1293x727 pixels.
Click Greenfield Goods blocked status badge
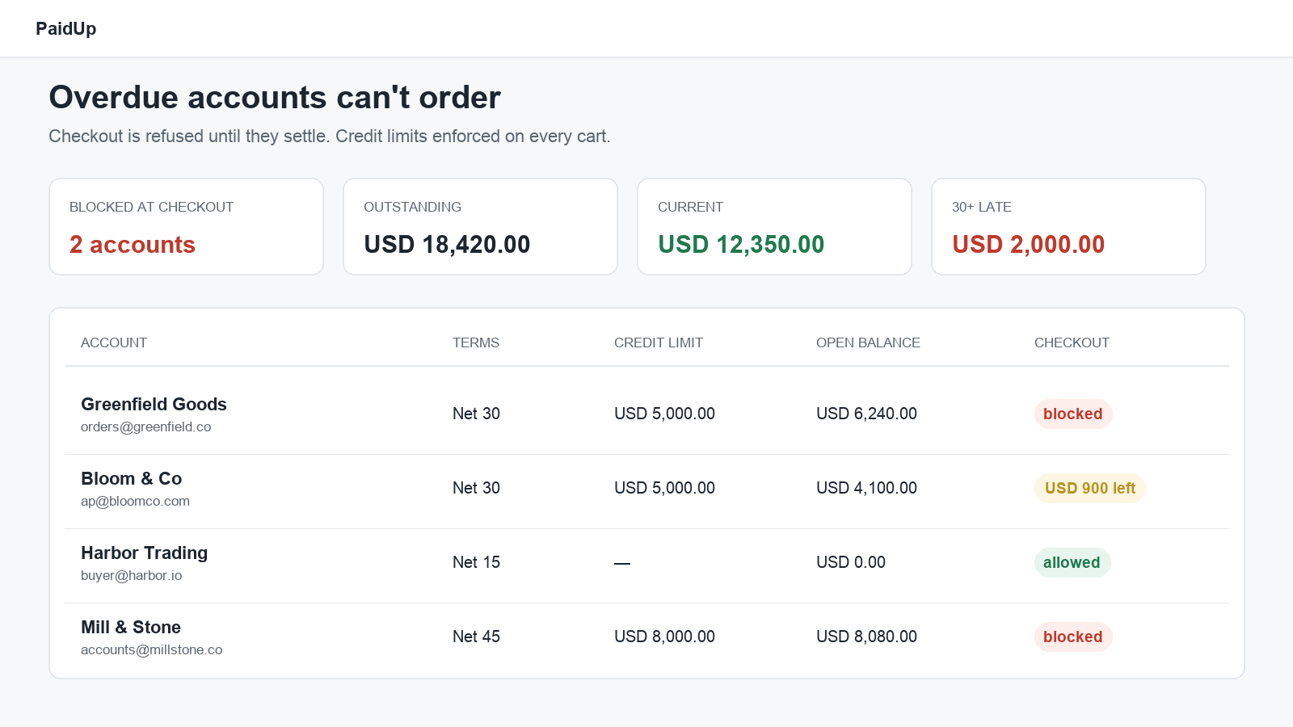point(1073,414)
